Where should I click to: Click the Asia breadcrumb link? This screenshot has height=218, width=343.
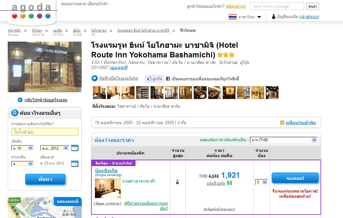(x=58, y=31)
